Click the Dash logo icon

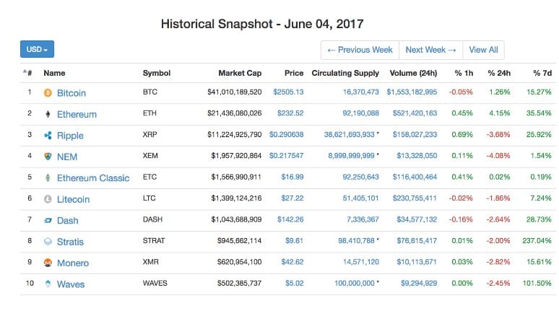click(x=48, y=221)
